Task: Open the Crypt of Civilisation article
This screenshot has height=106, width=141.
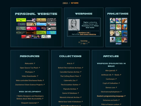Action: pyautogui.click(x=111, y=83)
